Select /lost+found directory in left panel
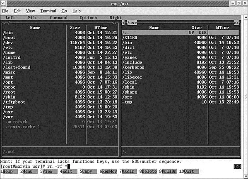 pyautogui.click(x=60, y=67)
